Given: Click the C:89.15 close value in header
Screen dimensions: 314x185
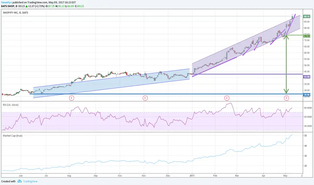Looking at the screenshot, I should [x=79, y=6].
